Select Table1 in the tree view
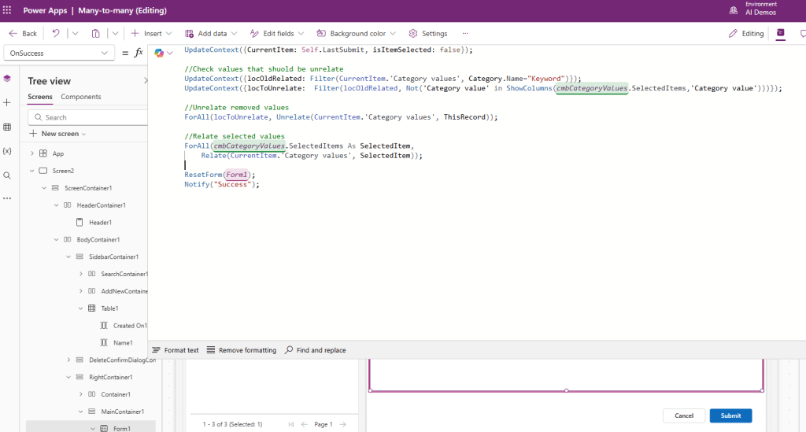Image resolution: width=806 pixels, height=432 pixels. pos(110,308)
